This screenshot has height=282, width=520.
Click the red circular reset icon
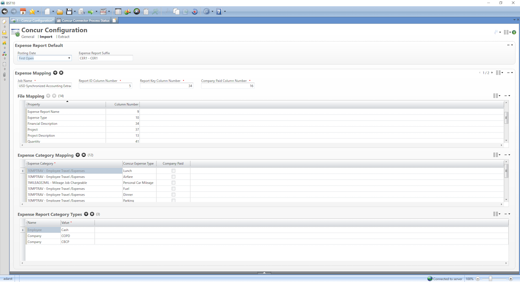coord(195,12)
